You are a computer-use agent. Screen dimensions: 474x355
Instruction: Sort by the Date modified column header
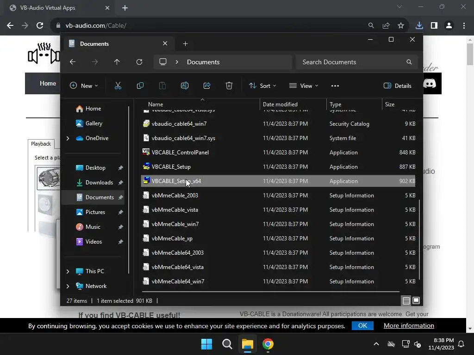click(293, 104)
